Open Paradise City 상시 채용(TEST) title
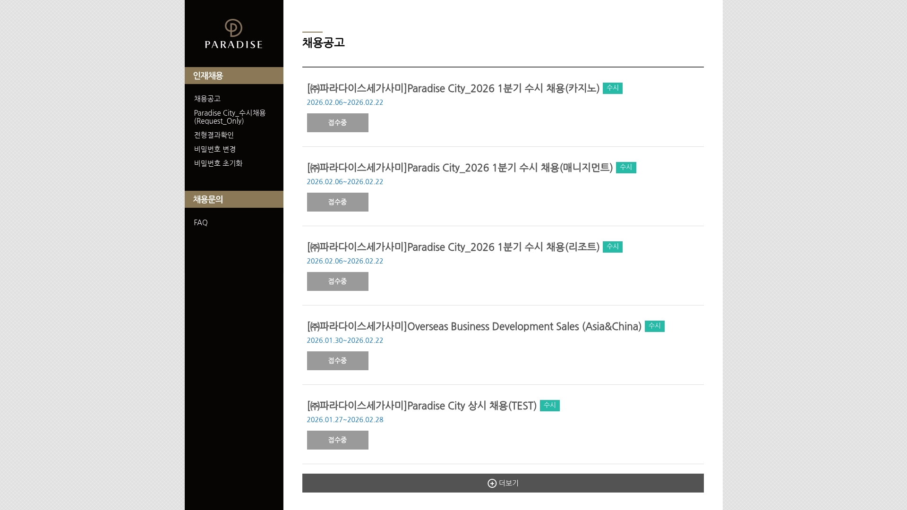Screen dimensions: 907x510 pyautogui.click(x=421, y=406)
